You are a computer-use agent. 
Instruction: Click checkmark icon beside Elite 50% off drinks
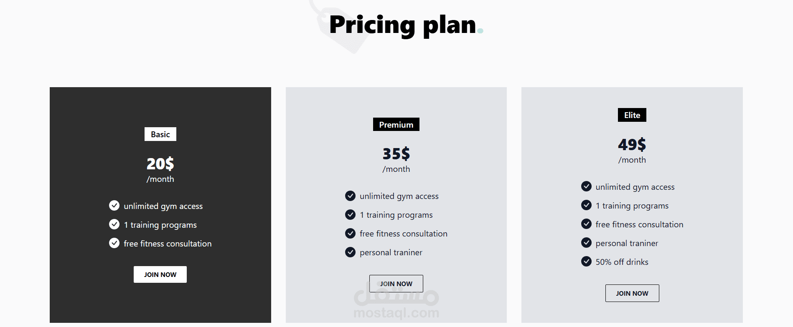coord(586,262)
